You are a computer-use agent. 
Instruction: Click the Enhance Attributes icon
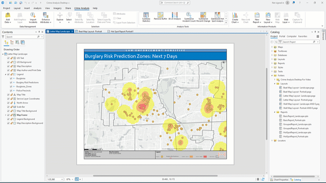coord(45,15)
